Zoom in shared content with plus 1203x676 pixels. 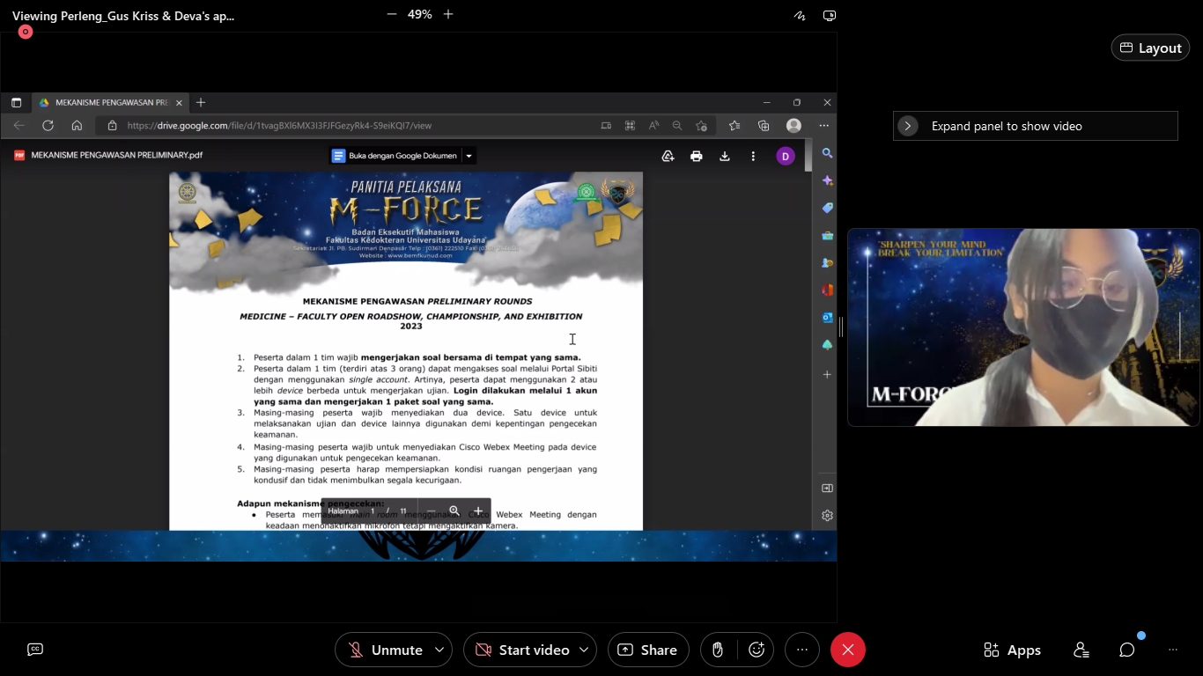click(448, 14)
